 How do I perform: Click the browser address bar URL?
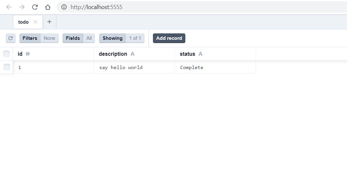tap(96, 7)
